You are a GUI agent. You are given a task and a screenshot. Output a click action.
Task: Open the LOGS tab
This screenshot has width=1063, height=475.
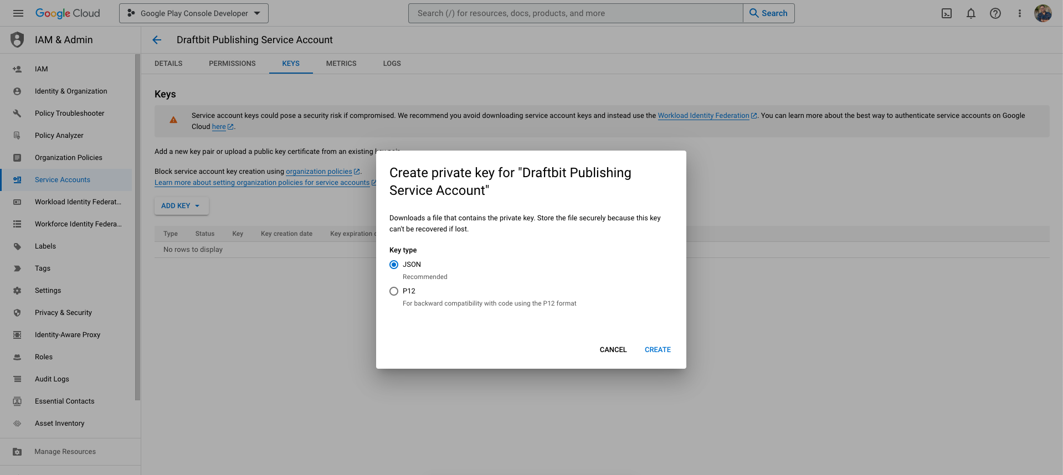coord(392,64)
